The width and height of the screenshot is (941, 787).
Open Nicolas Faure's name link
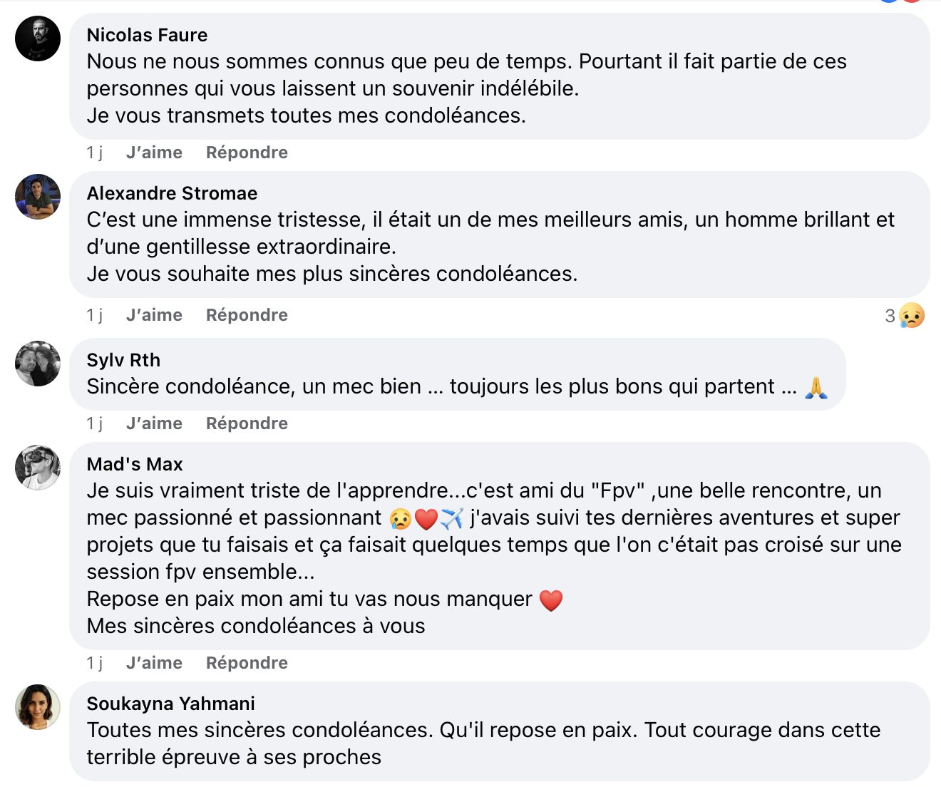pyautogui.click(x=147, y=35)
